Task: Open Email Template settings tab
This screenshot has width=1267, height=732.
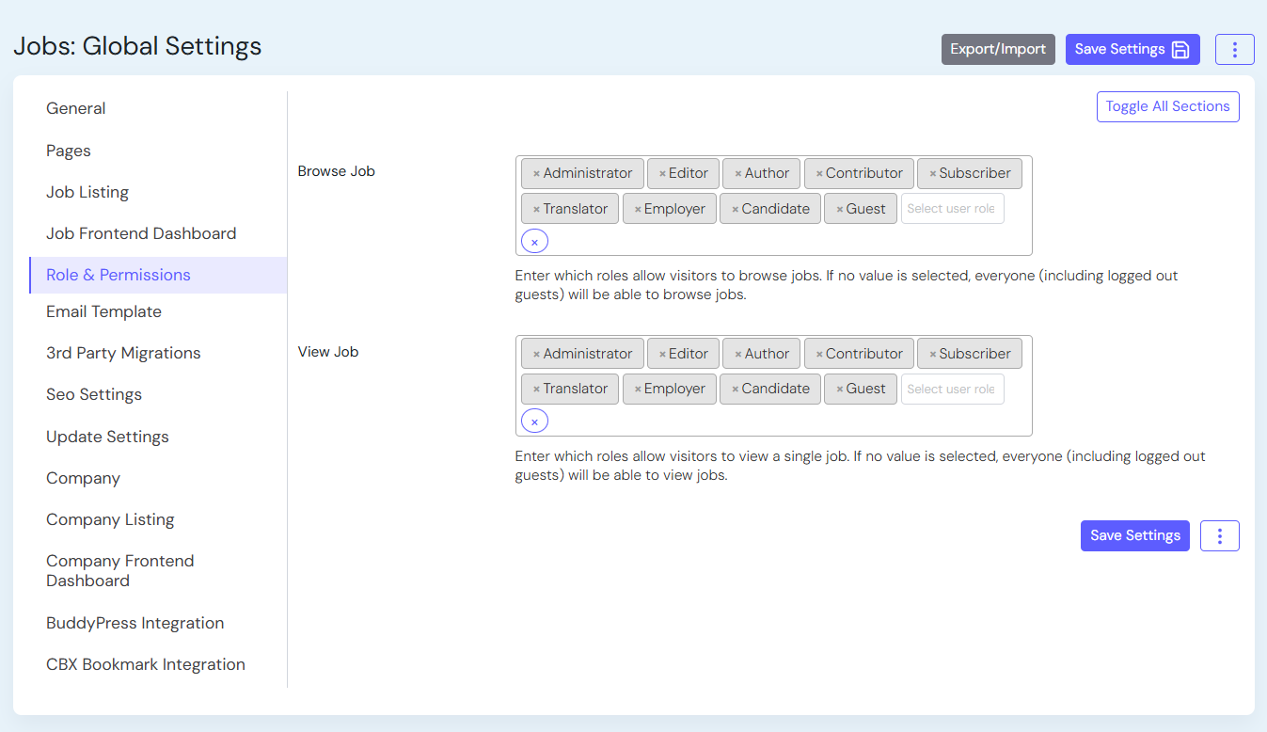Action: 103,311
